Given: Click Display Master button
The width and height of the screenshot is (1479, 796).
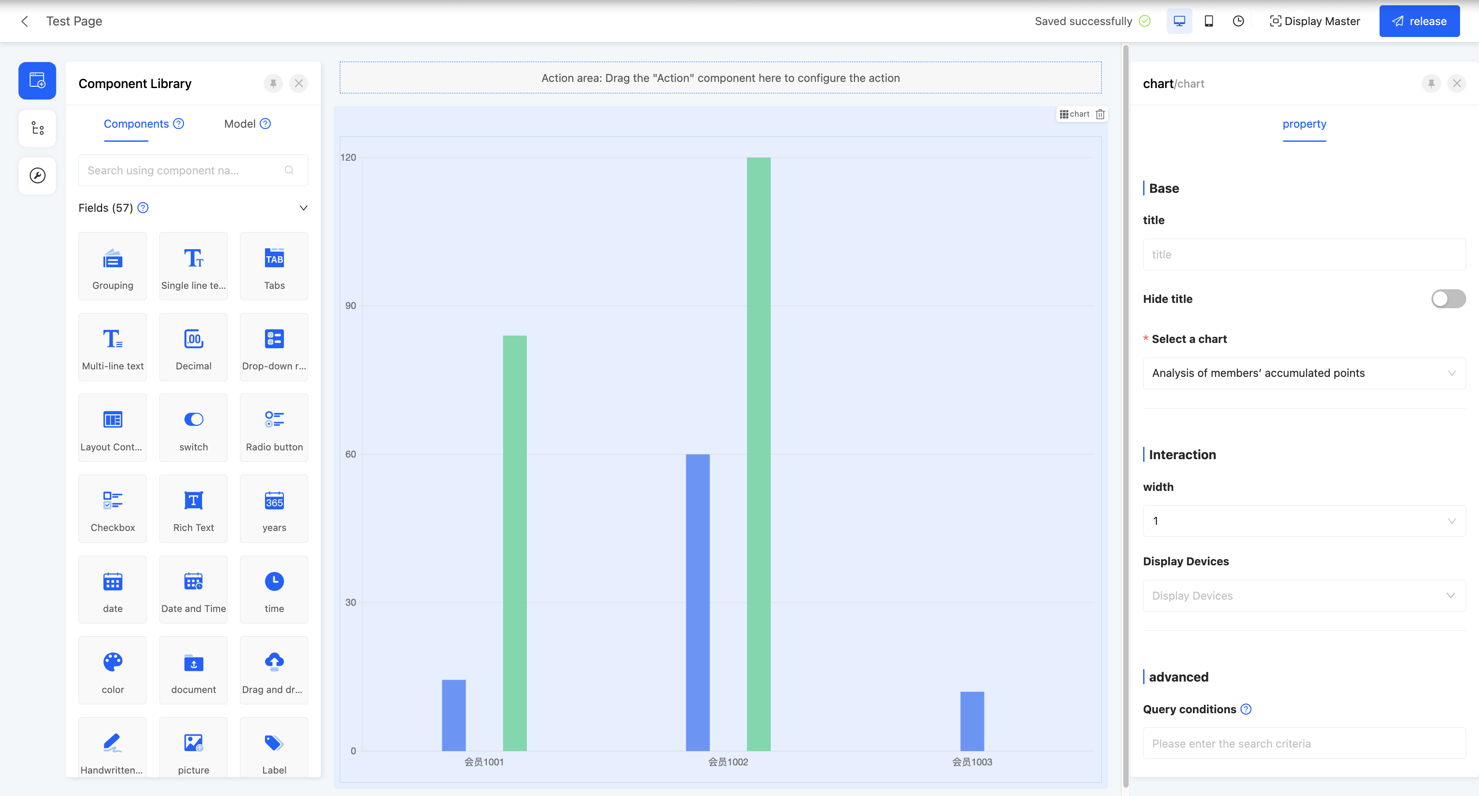Looking at the screenshot, I should (1314, 21).
